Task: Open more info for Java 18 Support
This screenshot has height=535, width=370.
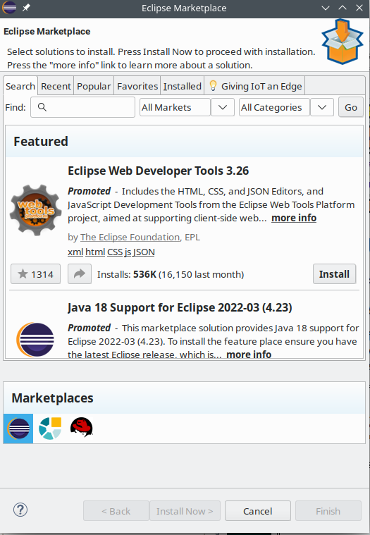Action: 249,354
